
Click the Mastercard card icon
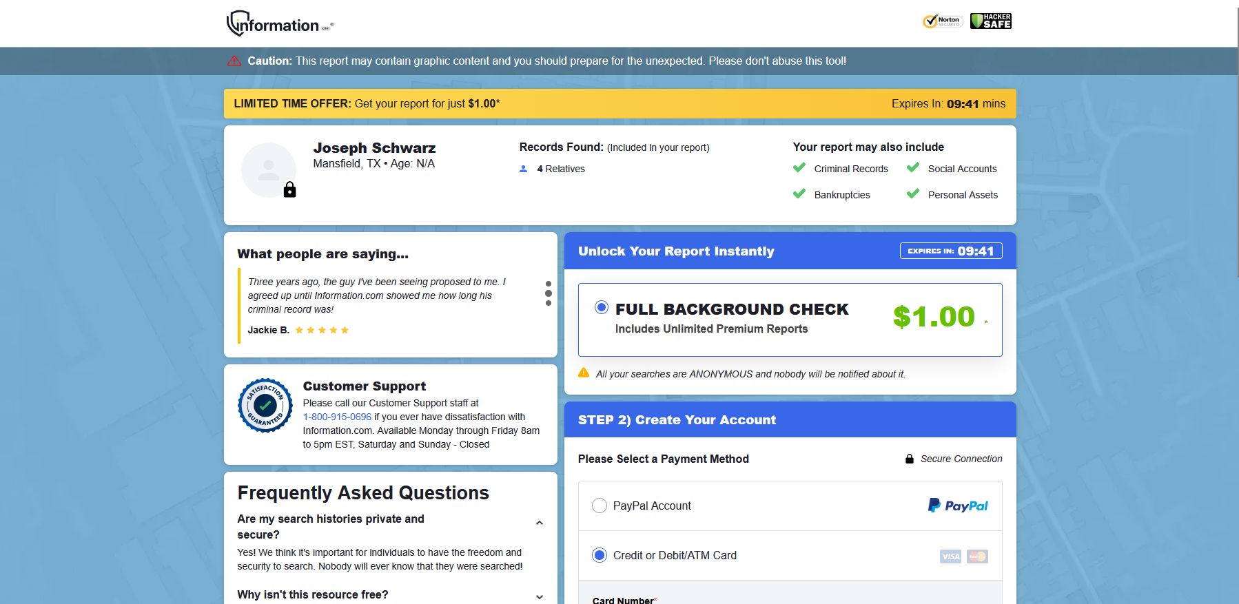(x=977, y=556)
